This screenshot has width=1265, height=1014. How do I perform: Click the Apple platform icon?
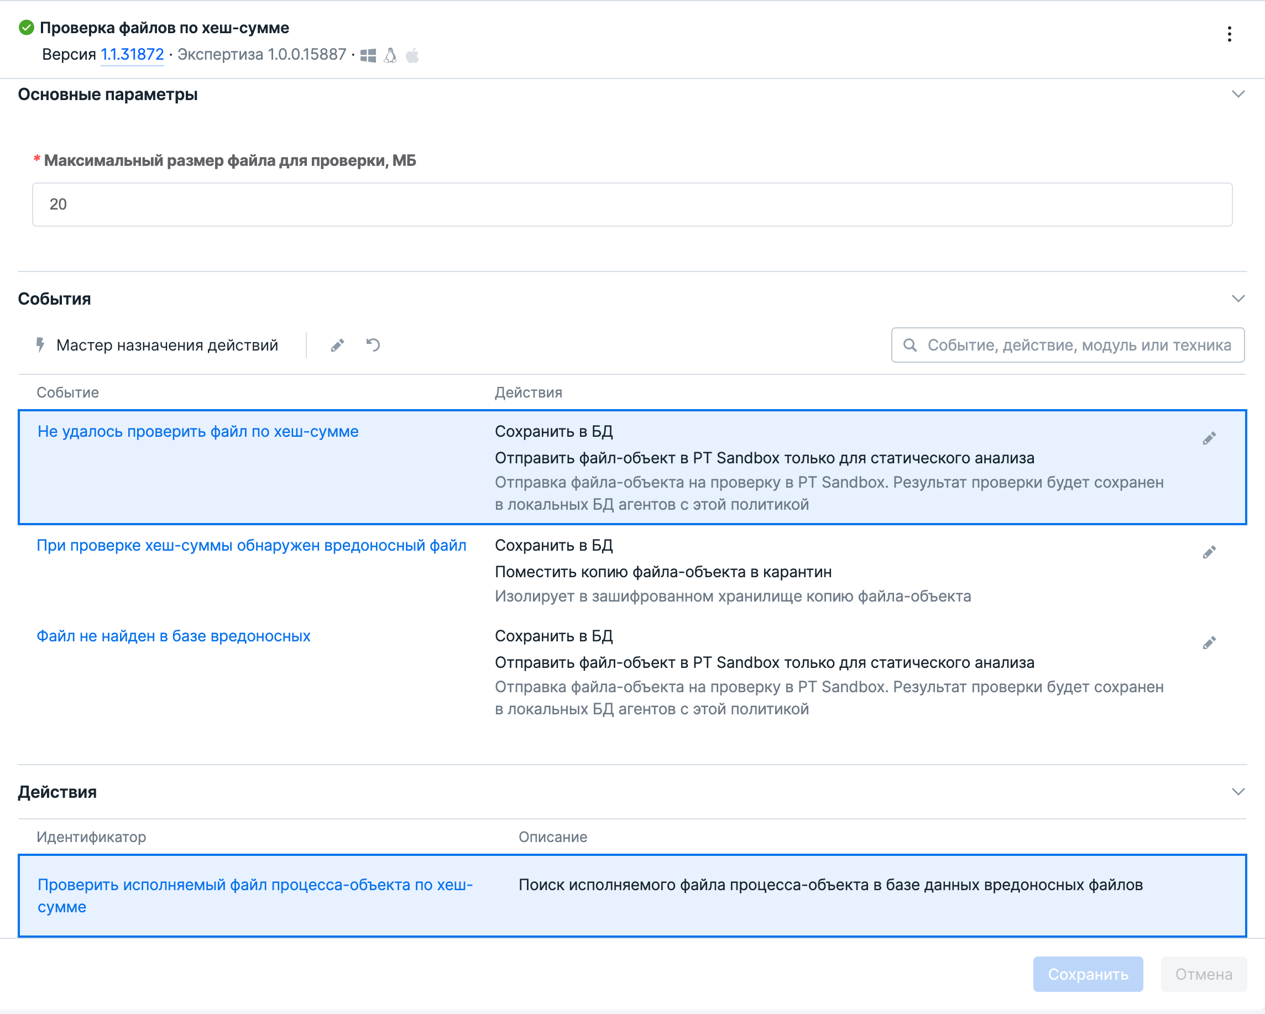pos(412,56)
